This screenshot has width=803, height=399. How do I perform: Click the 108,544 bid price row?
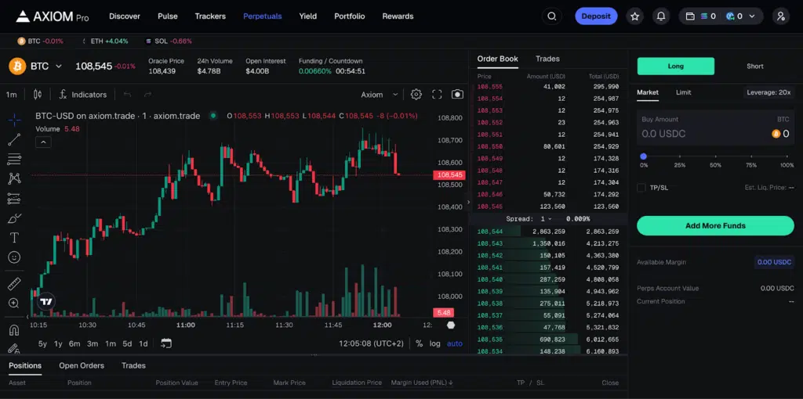[548, 232]
